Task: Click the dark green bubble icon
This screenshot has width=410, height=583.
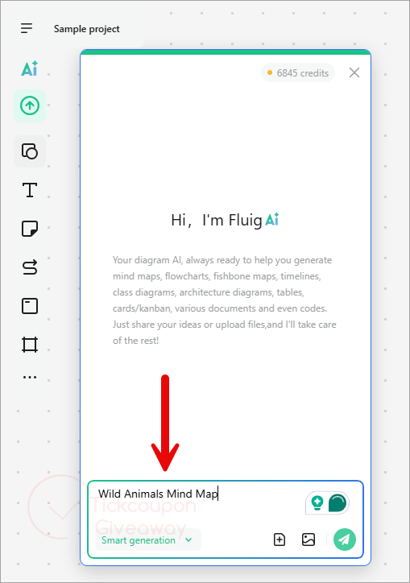Action: pos(338,503)
